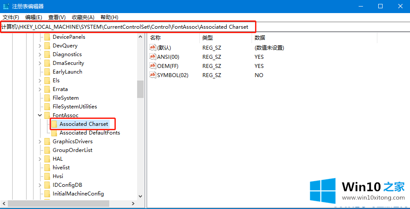
Task: Click the (默认) string value icon
Action: pyautogui.click(x=152, y=47)
